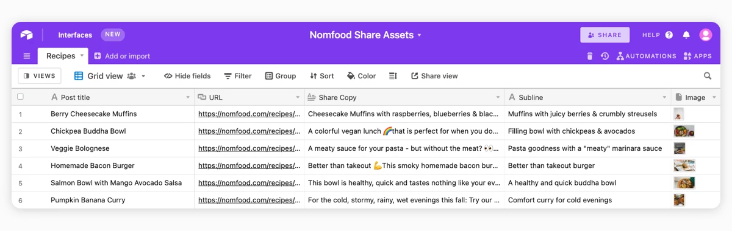This screenshot has height=231, width=732.
Task: Click Add or import
Action: point(122,56)
